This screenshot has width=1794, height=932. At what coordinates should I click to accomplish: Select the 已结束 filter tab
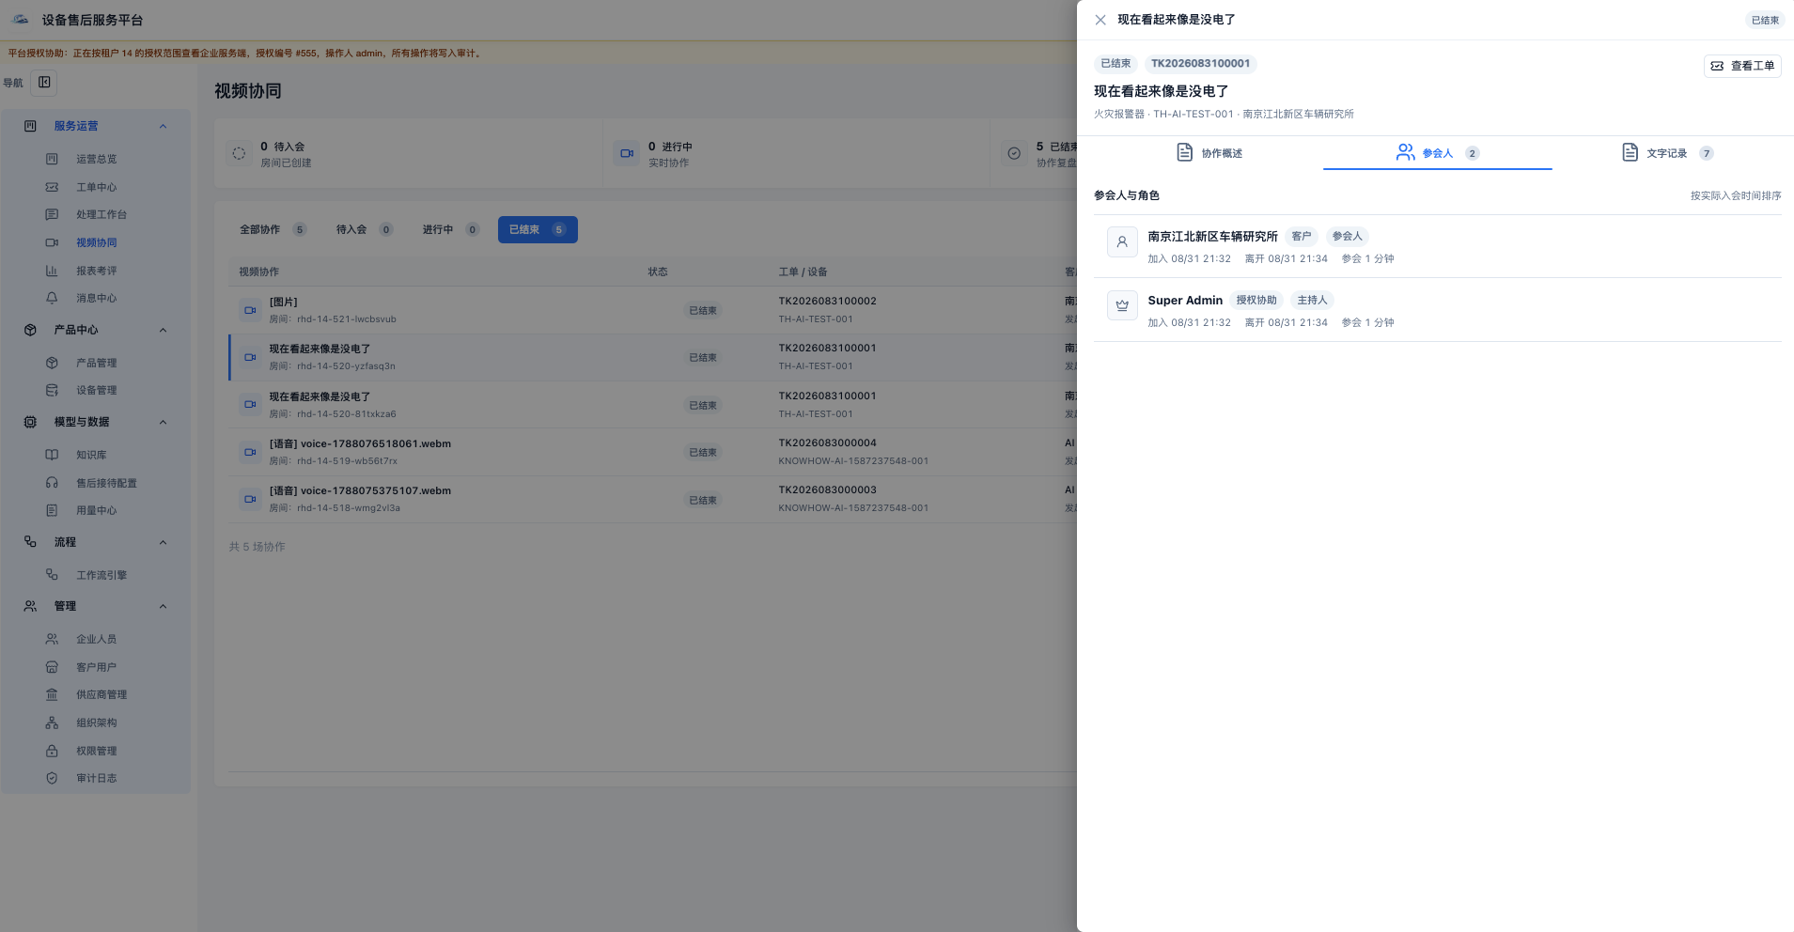click(x=538, y=229)
